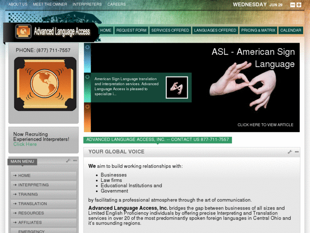Select Home in the Main Menu sidebar
The height and width of the screenshot is (233, 310).
[x=43, y=175]
